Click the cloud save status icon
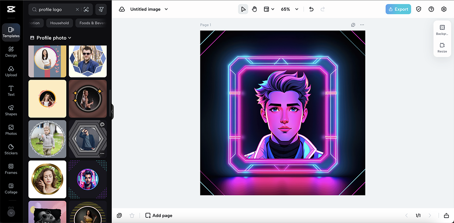This screenshot has width=454, height=223. (x=122, y=9)
